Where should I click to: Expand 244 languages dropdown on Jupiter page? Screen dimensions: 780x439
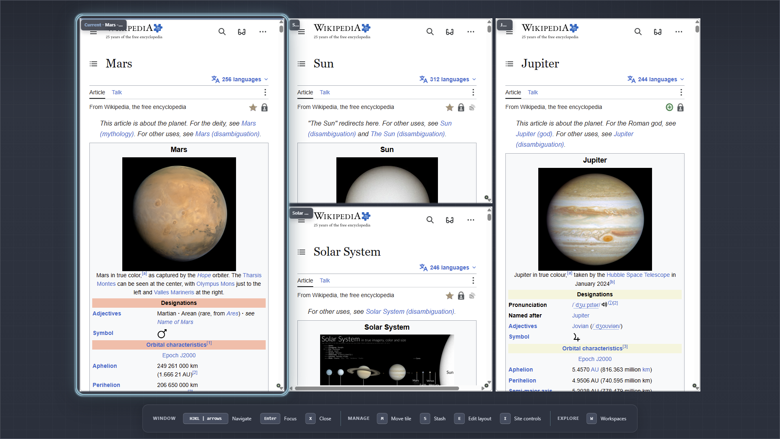(656, 79)
